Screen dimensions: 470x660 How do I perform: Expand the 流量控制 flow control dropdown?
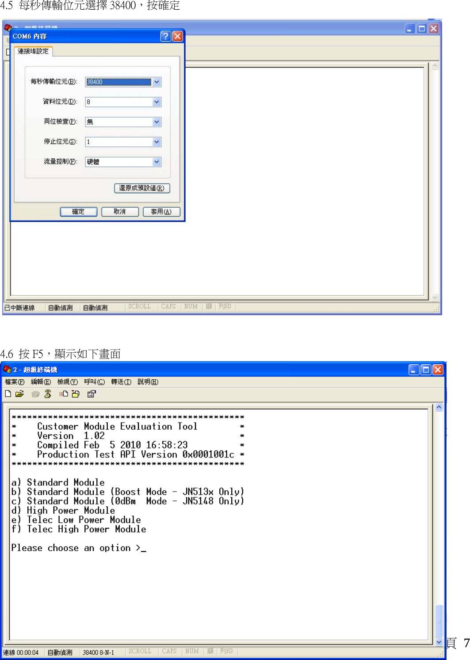[x=157, y=161]
